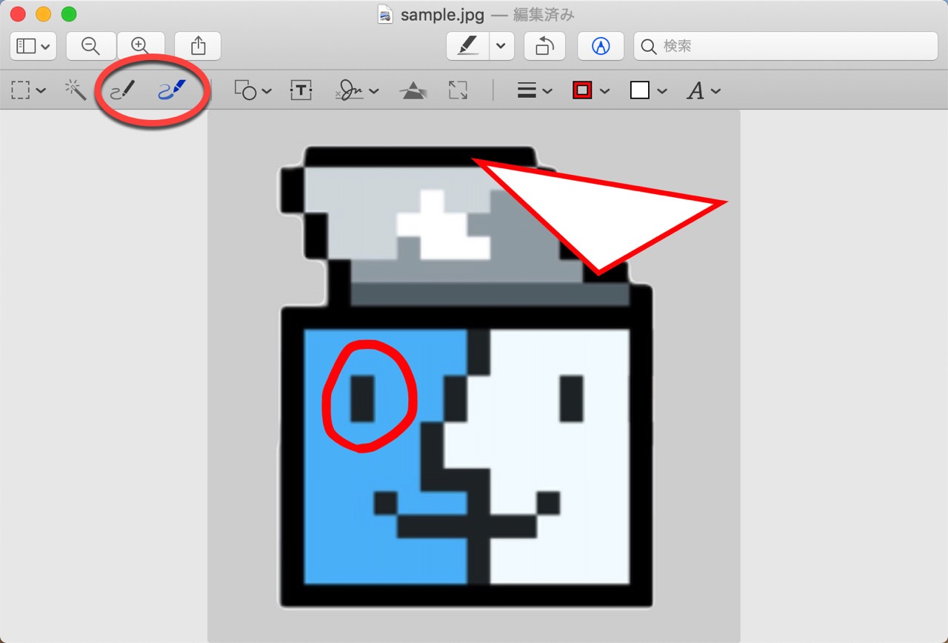Image resolution: width=948 pixels, height=643 pixels.
Task: Open the Shapes tool menu
Action: pos(253,90)
